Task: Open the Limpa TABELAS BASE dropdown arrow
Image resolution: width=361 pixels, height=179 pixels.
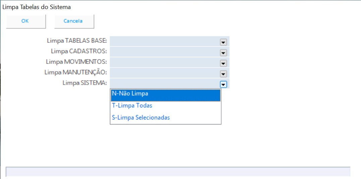Action: coord(223,42)
